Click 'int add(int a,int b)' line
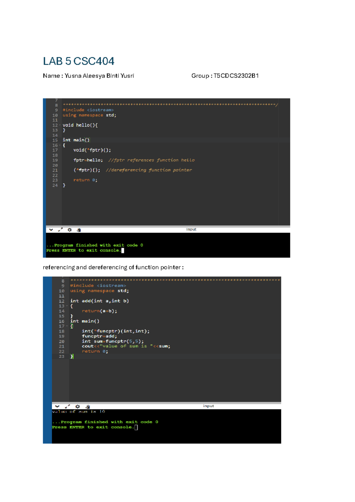355x502 pixels. point(99,301)
